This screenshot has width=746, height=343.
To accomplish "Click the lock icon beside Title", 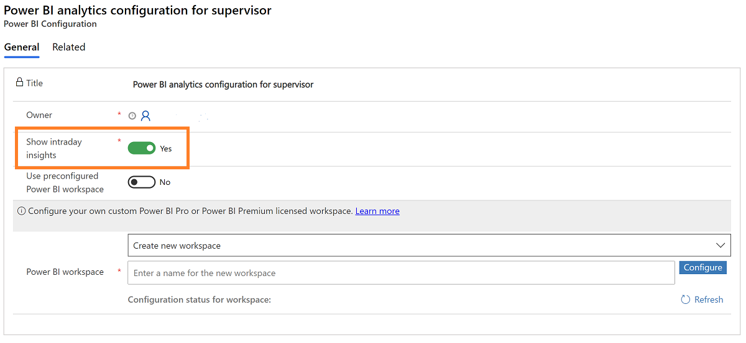I will tap(19, 82).
